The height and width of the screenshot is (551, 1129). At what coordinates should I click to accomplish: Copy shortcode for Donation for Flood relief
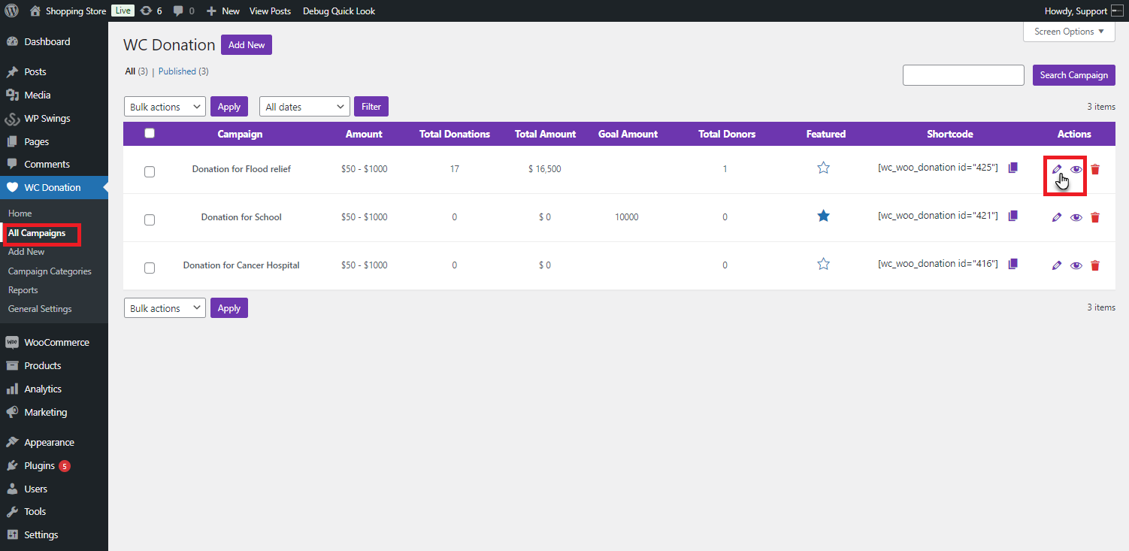tap(1012, 168)
